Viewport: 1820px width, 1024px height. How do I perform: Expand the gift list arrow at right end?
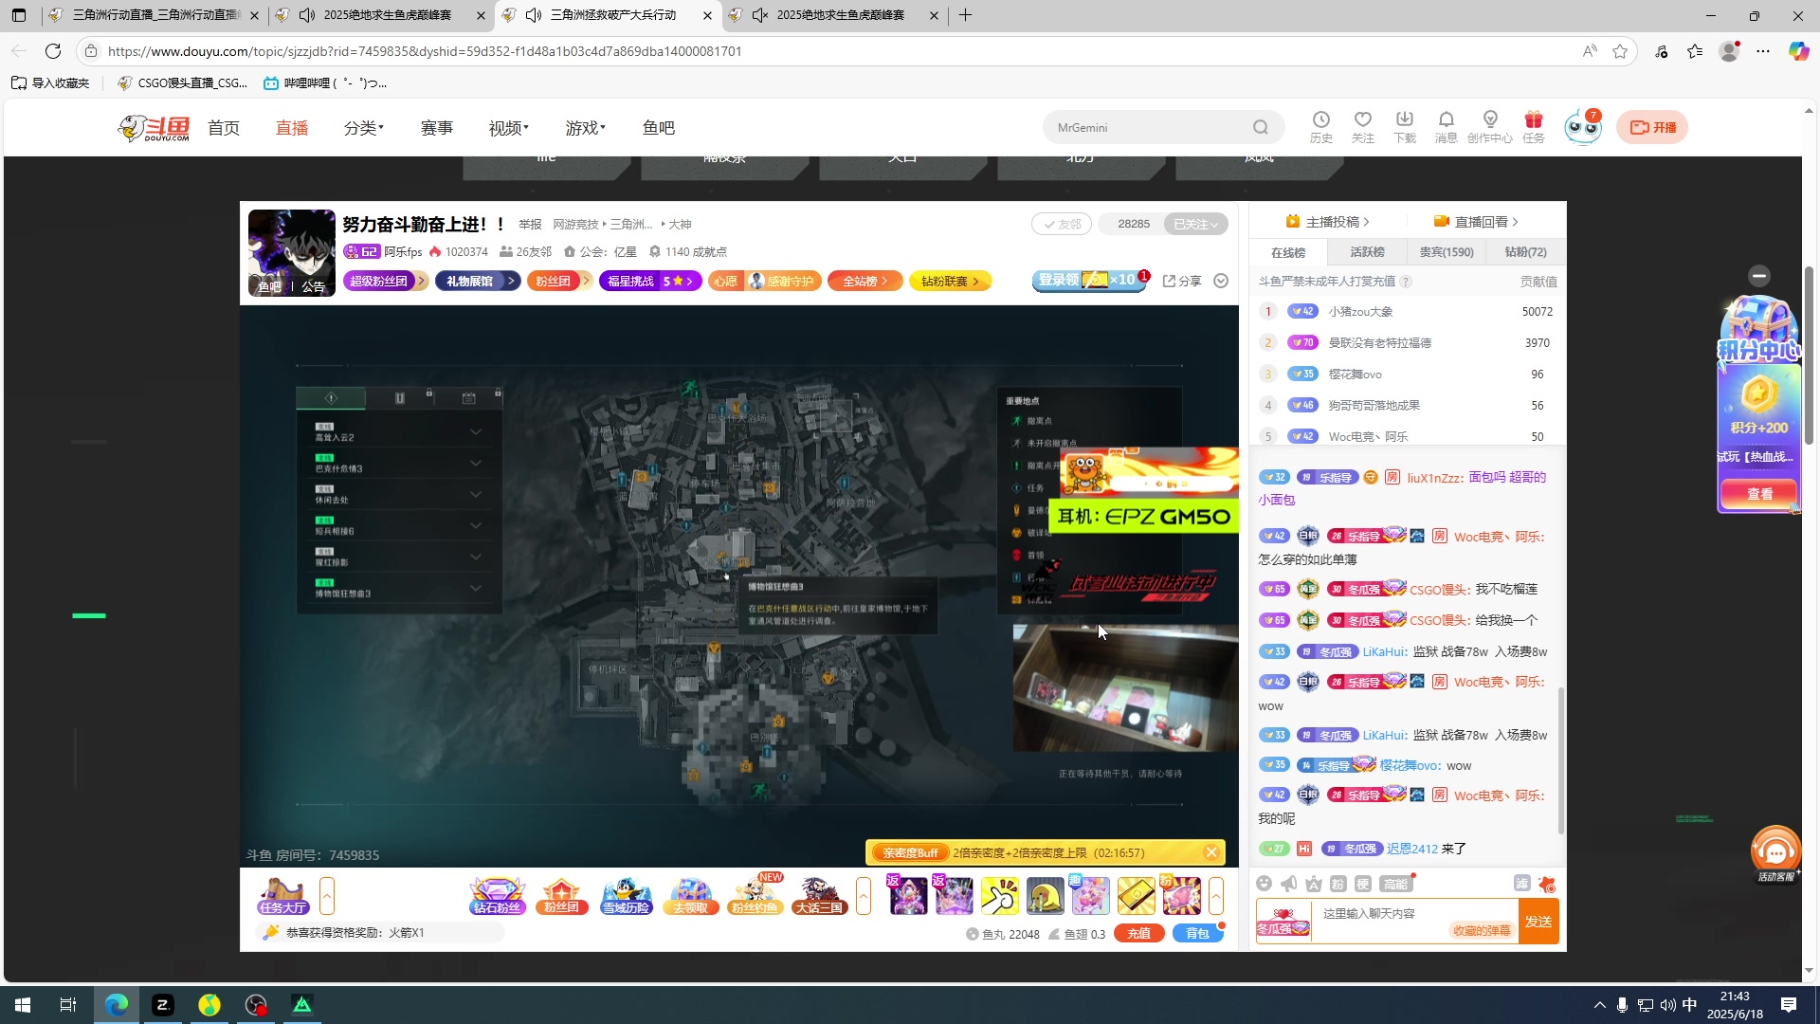(1216, 896)
